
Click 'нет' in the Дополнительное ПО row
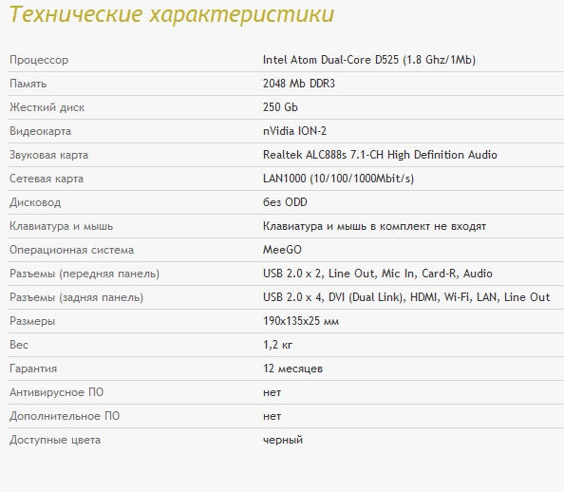[272, 416]
